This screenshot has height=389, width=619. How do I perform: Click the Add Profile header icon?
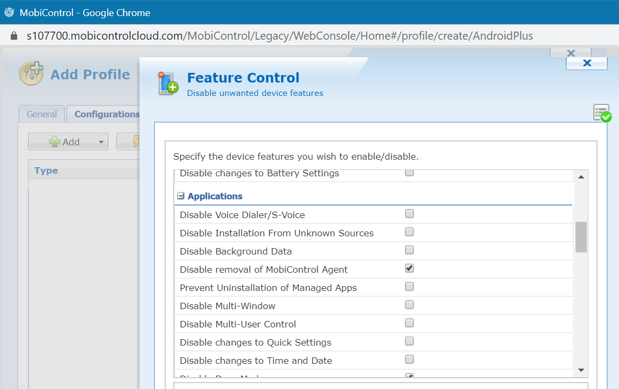[x=31, y=74]
